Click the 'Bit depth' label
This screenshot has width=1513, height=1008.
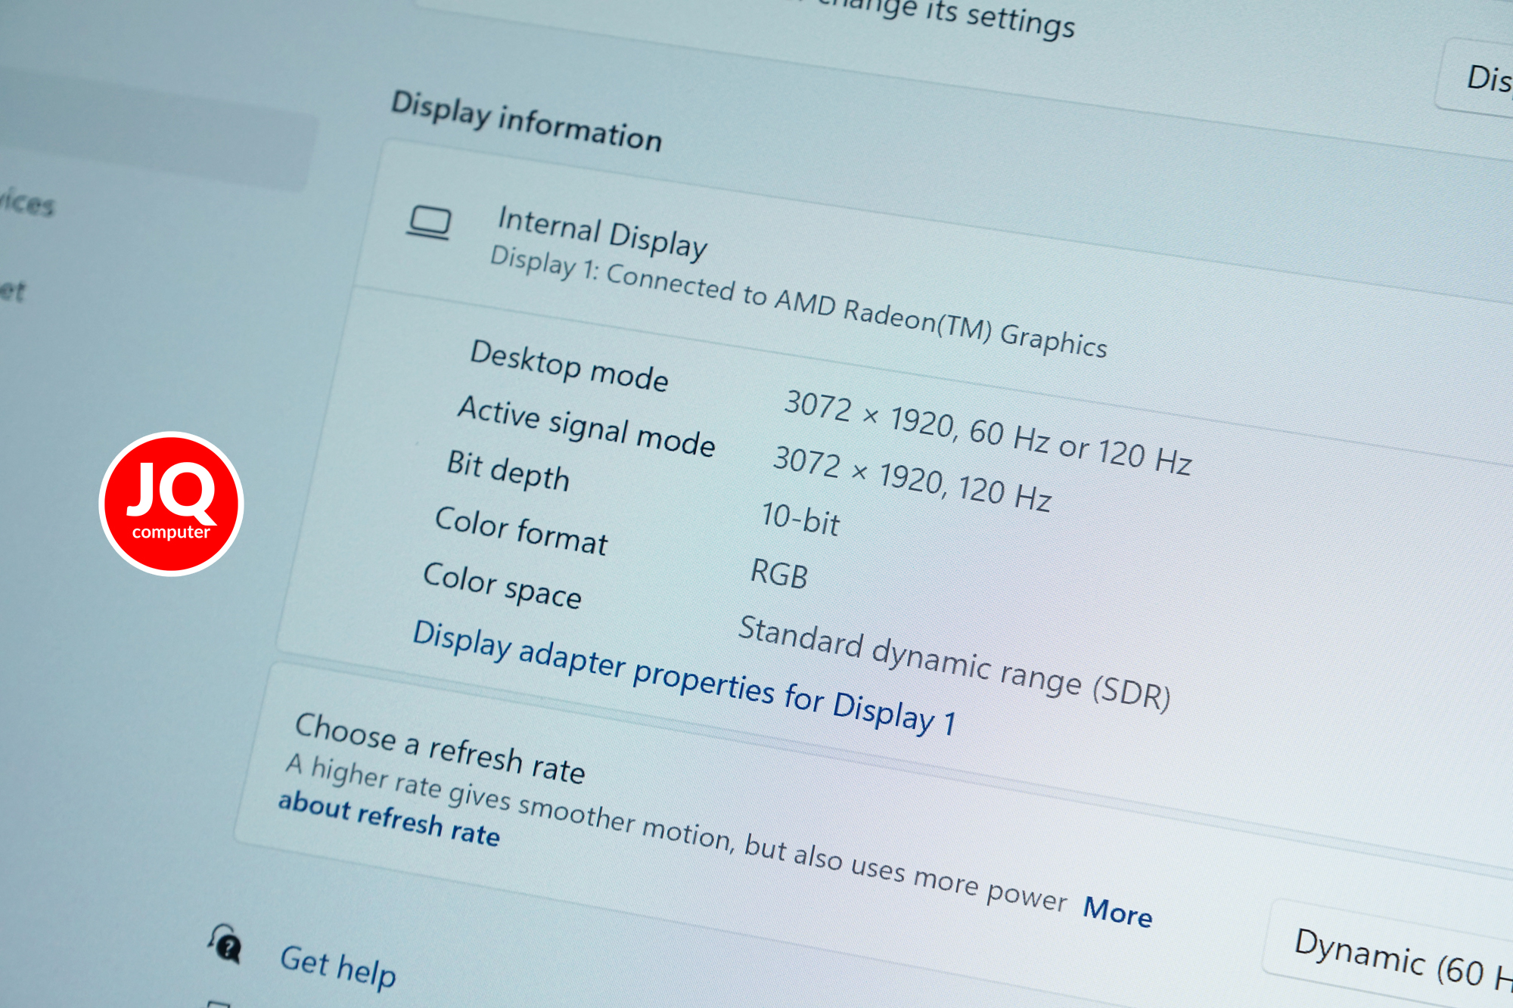(x=508, y=470)
